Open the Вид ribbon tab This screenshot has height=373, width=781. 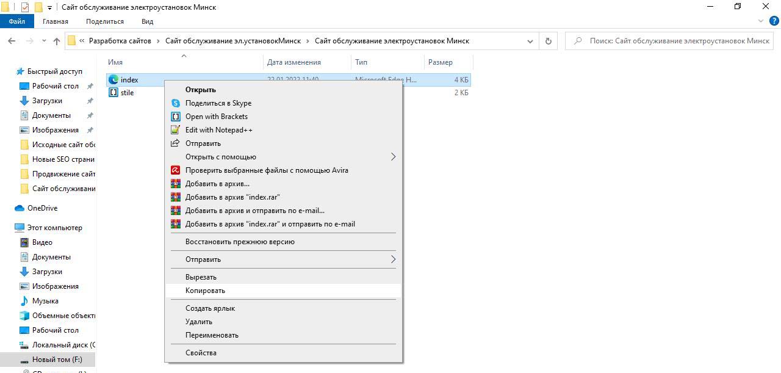(147, 21)
